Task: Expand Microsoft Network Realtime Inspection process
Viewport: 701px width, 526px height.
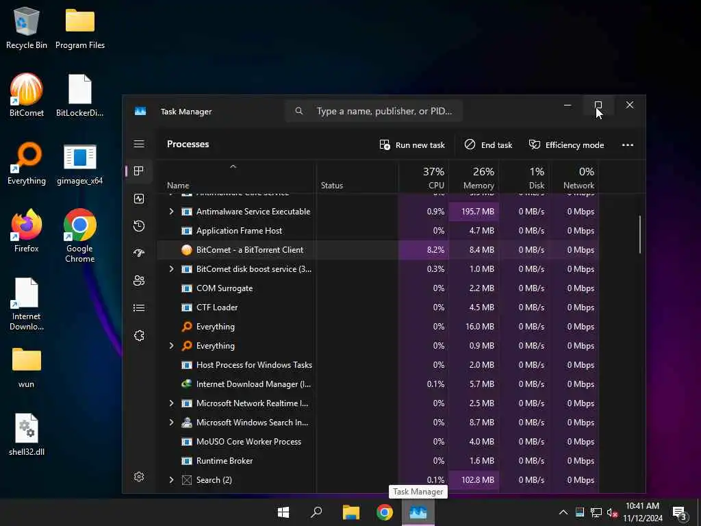Action: pos(171,403)
